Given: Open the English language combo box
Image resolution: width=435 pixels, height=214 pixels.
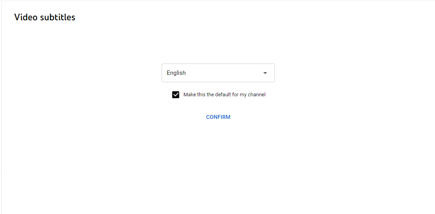Looking at the screenshot, I should [x=218, y=73].
